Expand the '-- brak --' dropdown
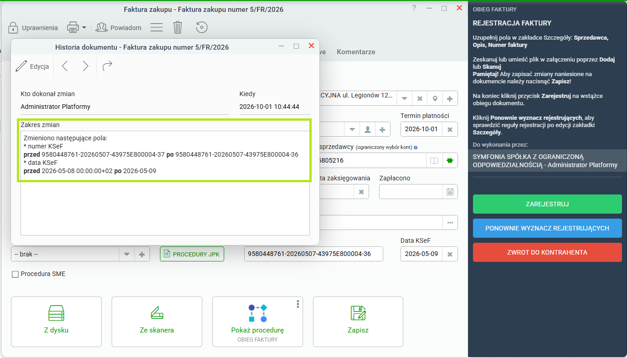The height and width of the screenshot is (358, 627). [127, 254]
